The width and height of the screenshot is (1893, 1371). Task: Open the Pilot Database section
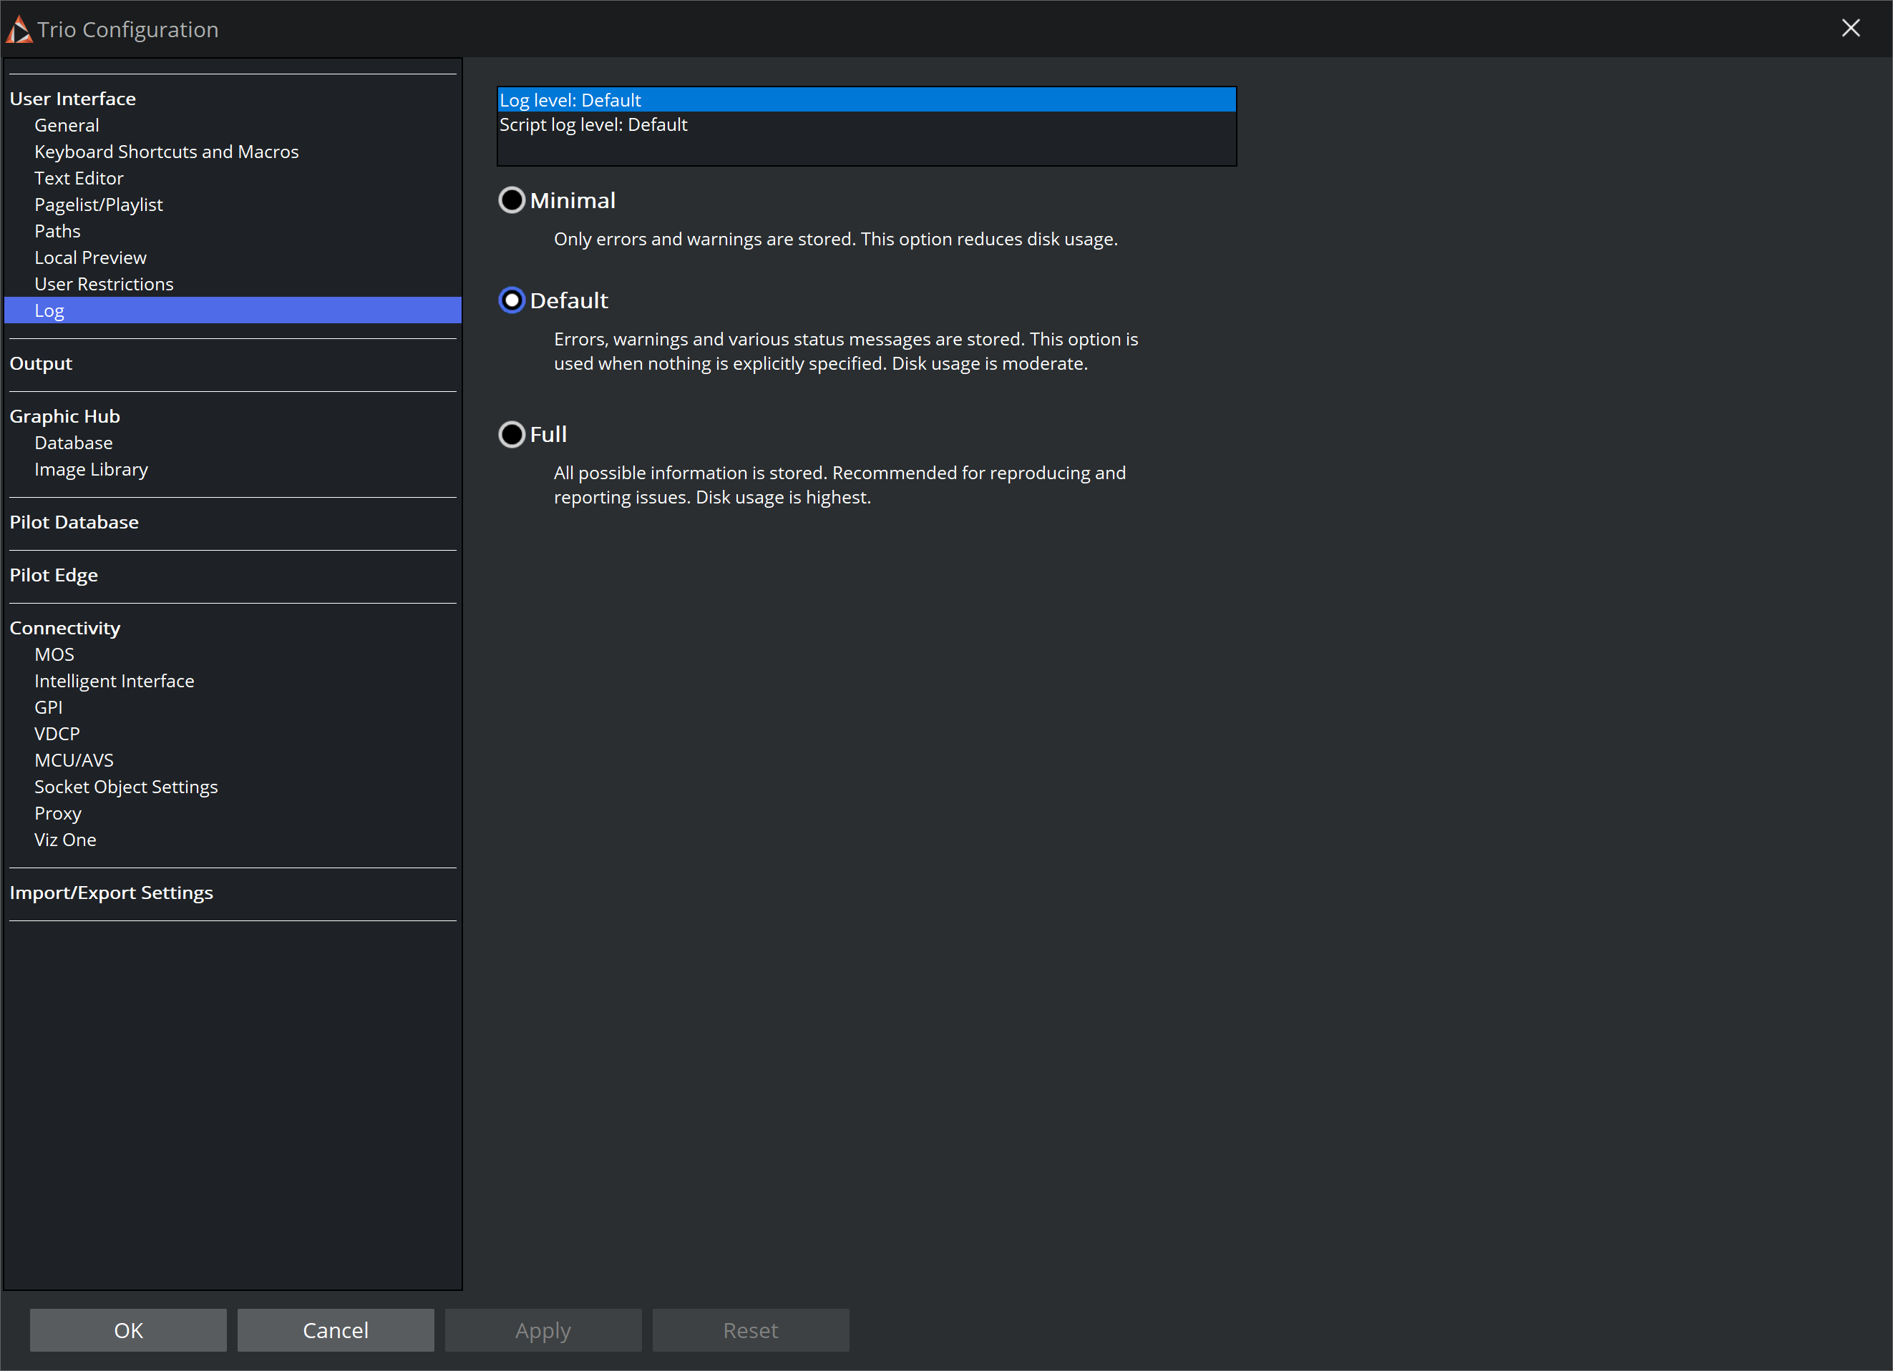click(x=74, y=522)
